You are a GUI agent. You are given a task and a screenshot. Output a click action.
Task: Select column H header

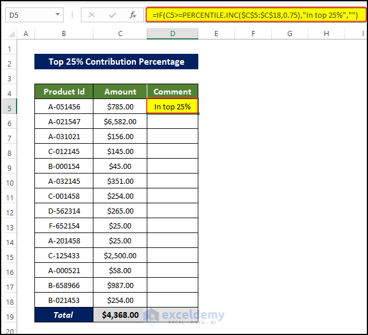click(327, 34)
